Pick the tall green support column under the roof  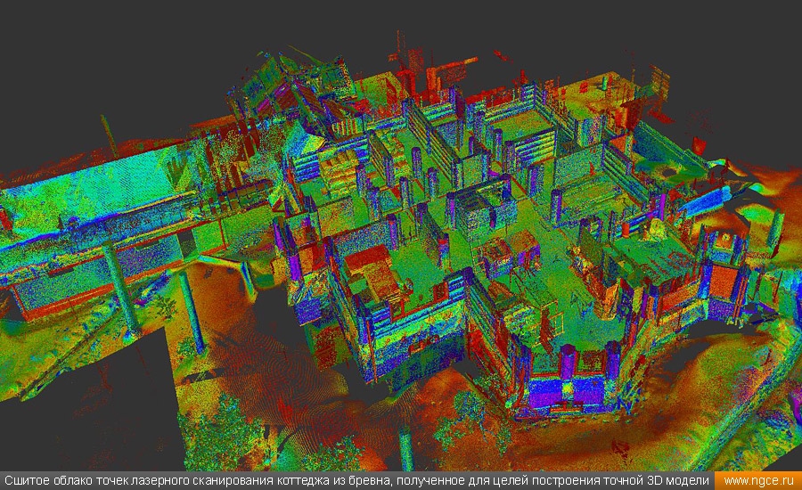[120, 288]
